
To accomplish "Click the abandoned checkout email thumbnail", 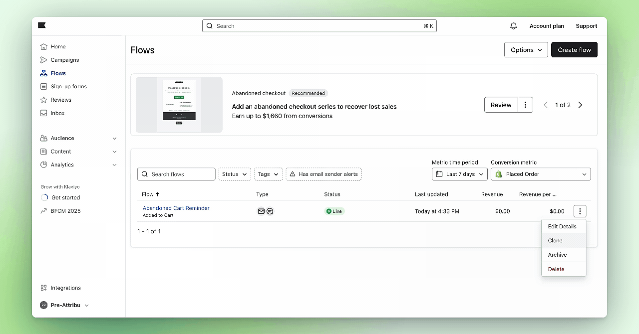I will coord(179,105).
